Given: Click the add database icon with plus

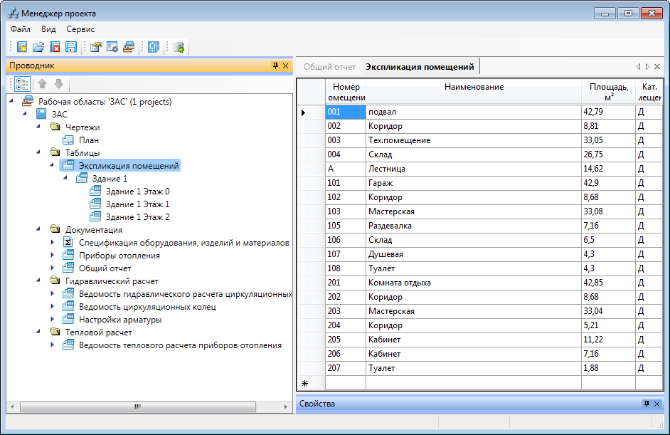Looking at the screenshot, I should 179,46.
